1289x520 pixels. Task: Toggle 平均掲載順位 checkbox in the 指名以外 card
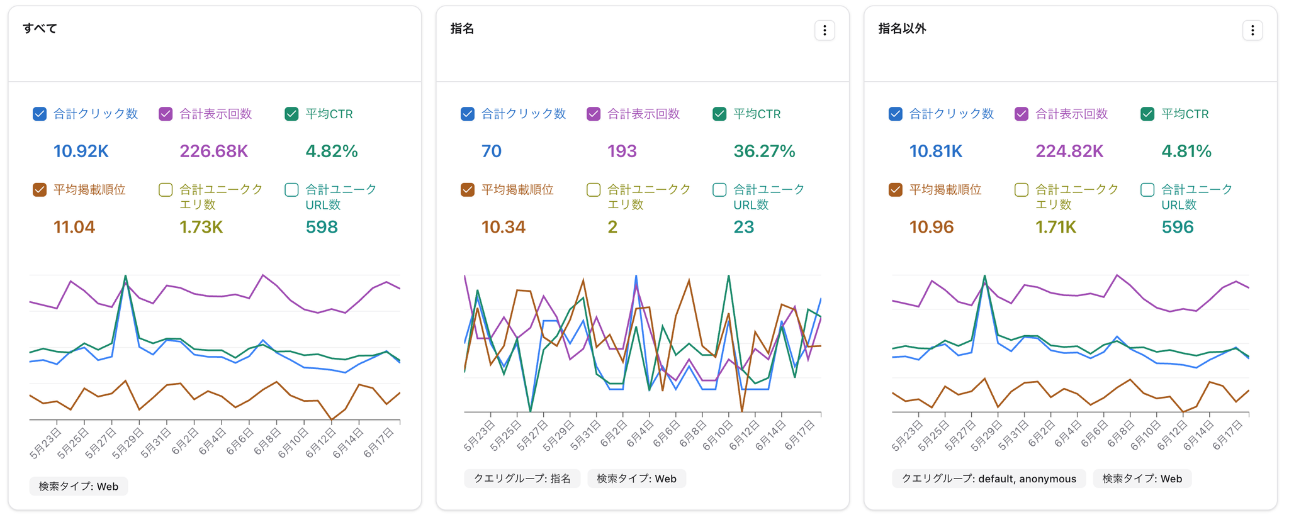pyautogui.click(x=896, y=190)
